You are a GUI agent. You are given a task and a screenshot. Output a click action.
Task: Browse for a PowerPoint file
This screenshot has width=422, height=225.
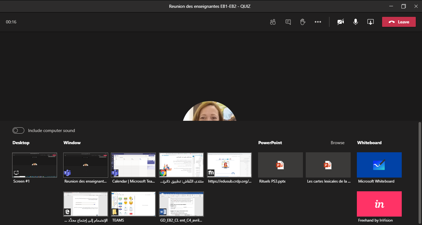tap(338, 143)
